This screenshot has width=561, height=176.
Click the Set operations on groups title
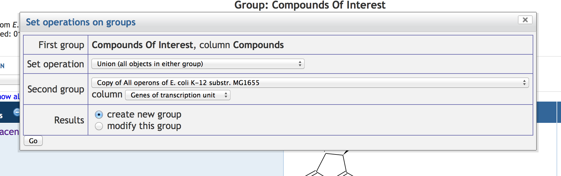coord(81,22)
